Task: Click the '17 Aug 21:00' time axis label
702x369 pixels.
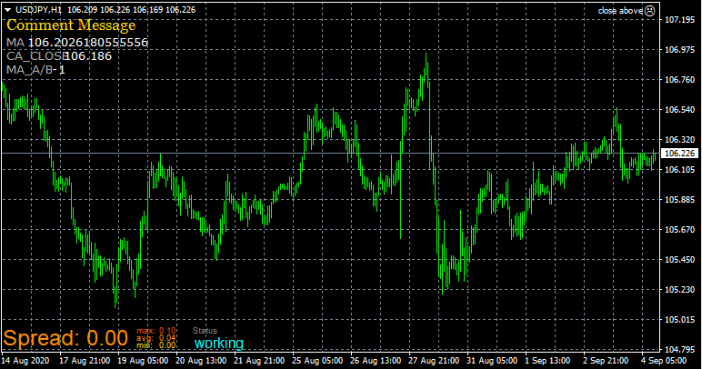Action: click(x=85, y=361)
